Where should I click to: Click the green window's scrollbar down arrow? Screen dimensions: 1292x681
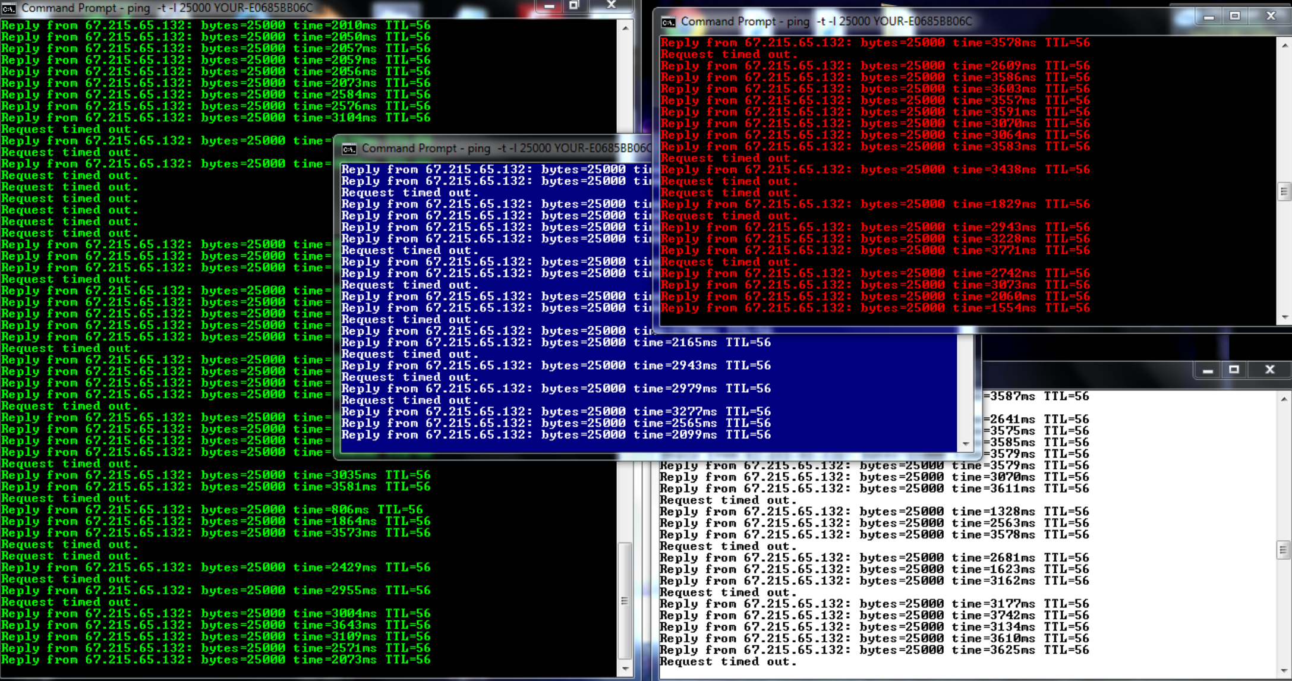[625, 670]
